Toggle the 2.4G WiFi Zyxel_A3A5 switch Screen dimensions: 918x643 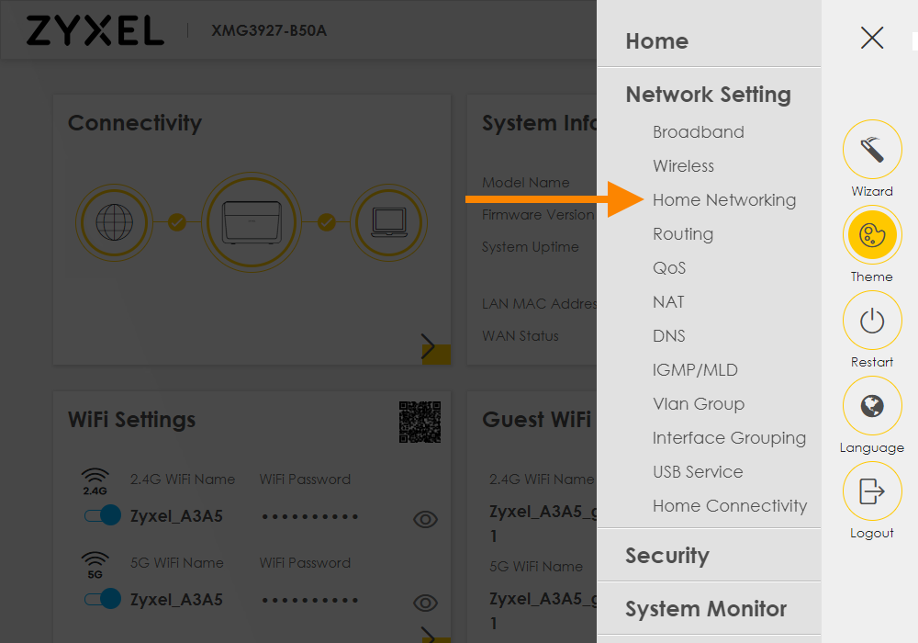pos(102,515)
